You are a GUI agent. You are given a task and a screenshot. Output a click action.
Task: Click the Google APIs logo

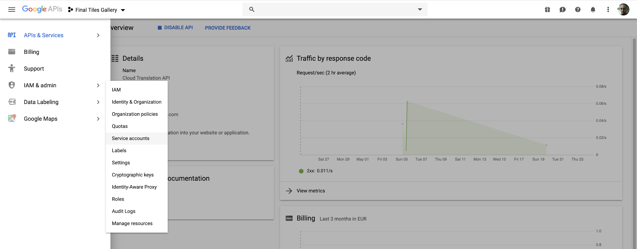42,9
